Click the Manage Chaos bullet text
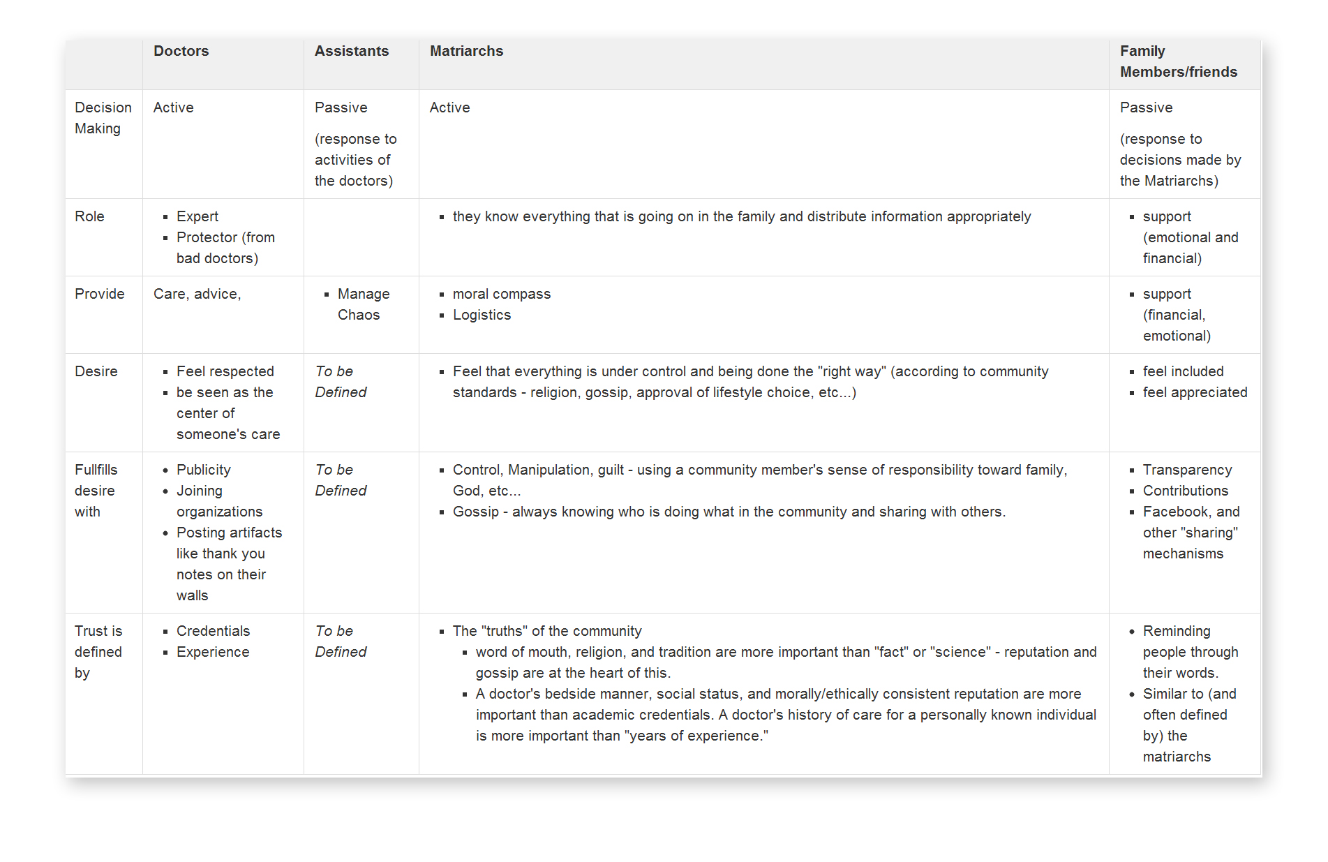 click(363, 304)
